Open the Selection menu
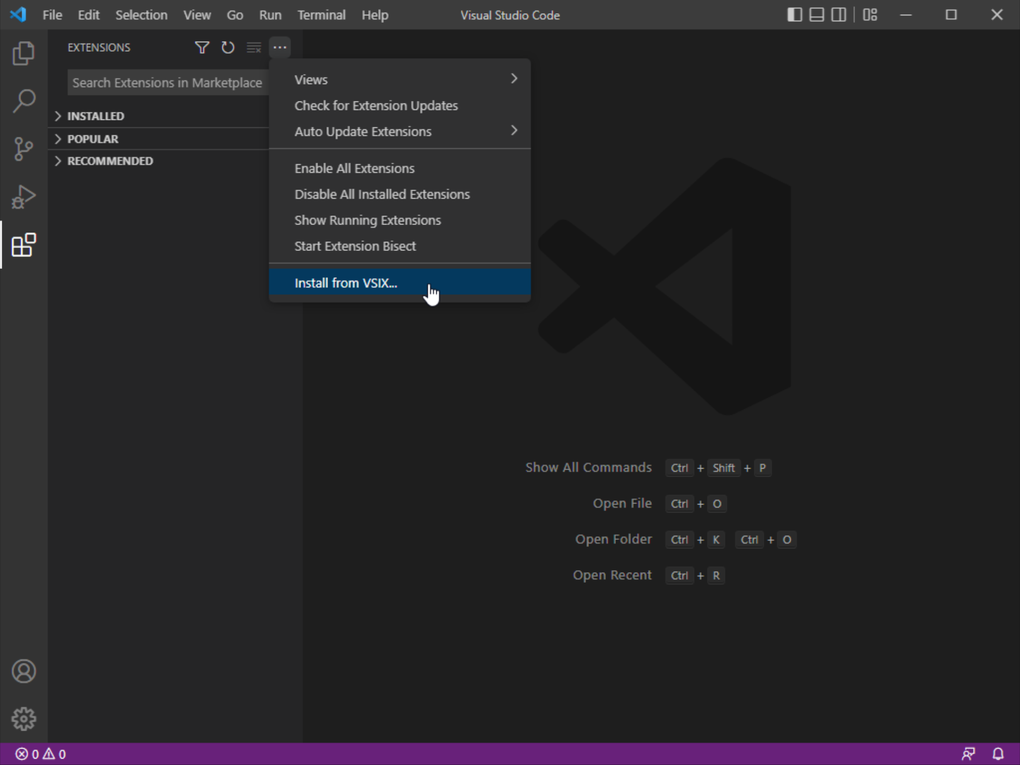 [141, 15]
